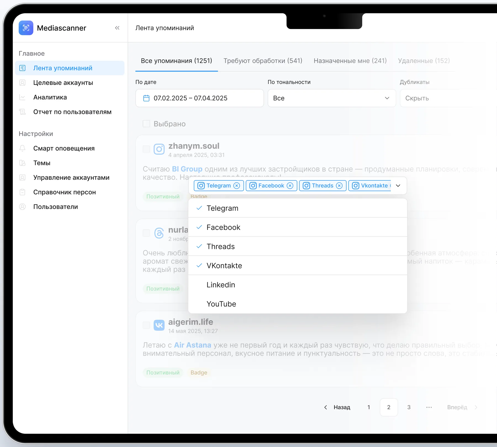Open Справочник персон
Screen dimensions: 497x447
click(x=70, y=192)
